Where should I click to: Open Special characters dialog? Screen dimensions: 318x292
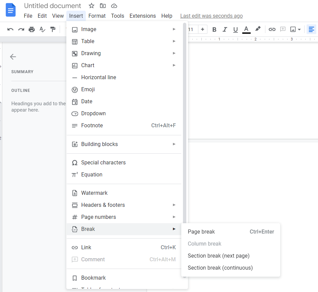pyautogui.click(x=124, y=163)
